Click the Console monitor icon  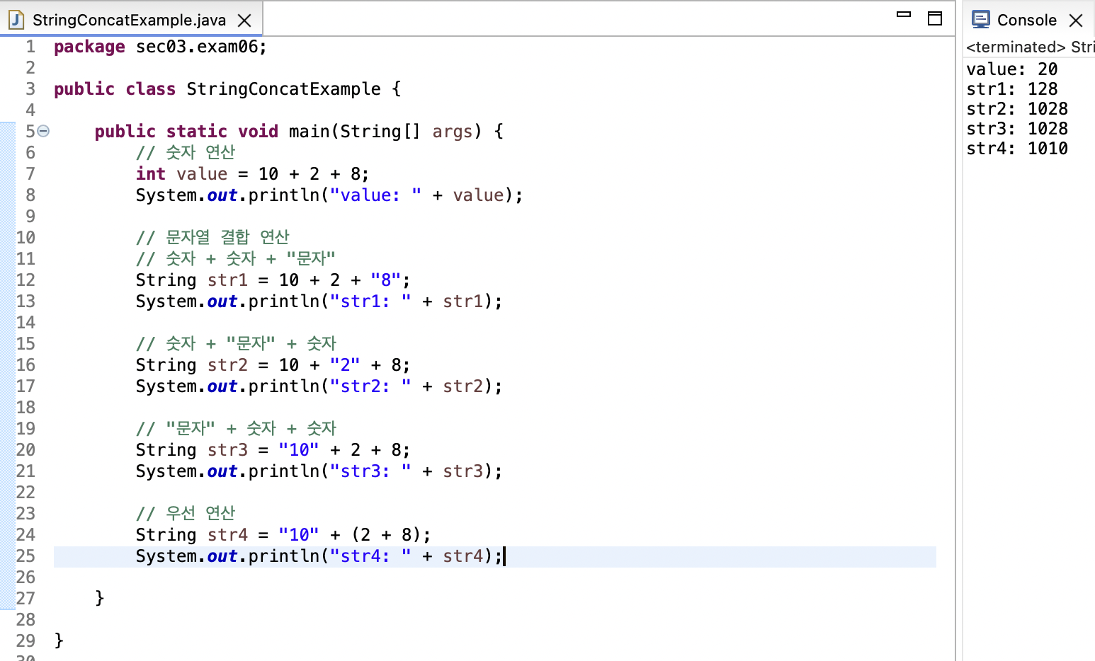click(981, 19)
